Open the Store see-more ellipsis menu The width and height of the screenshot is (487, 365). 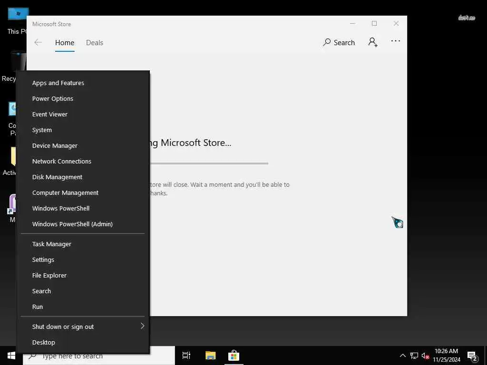pyautogui.click(x=395, y=41)
